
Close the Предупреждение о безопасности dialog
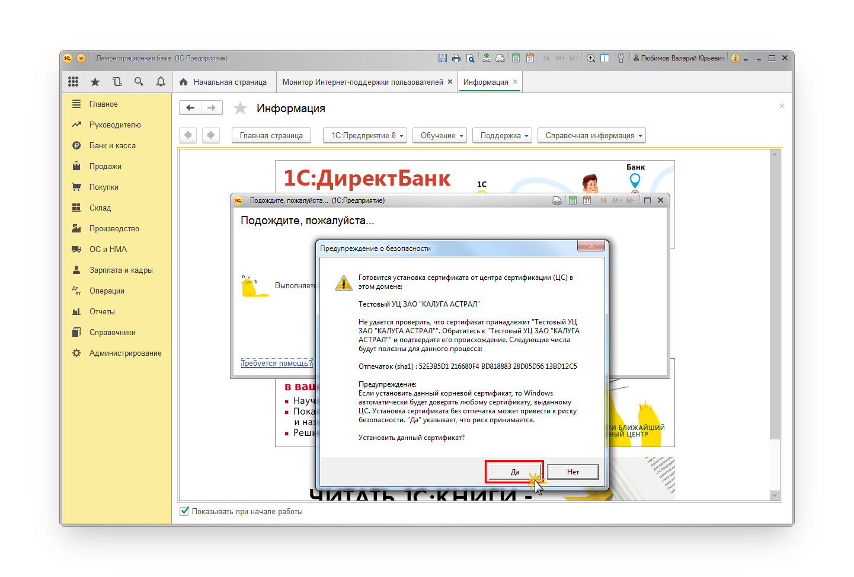[x=591, y=246]
